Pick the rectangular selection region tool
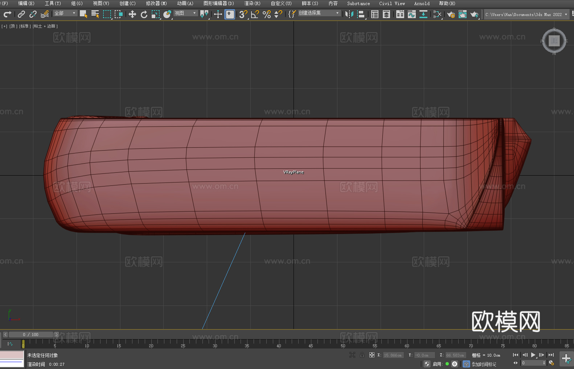 pos(107,14)
